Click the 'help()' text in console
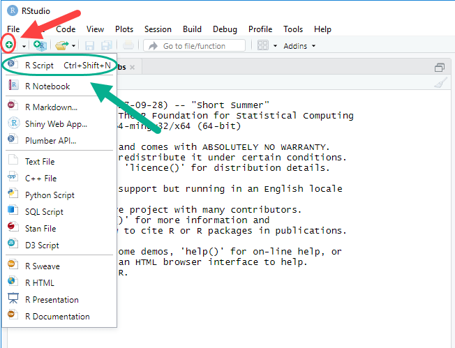Image resolution: width=455 pixels, height=348 pixels. [x=202, y=252]
